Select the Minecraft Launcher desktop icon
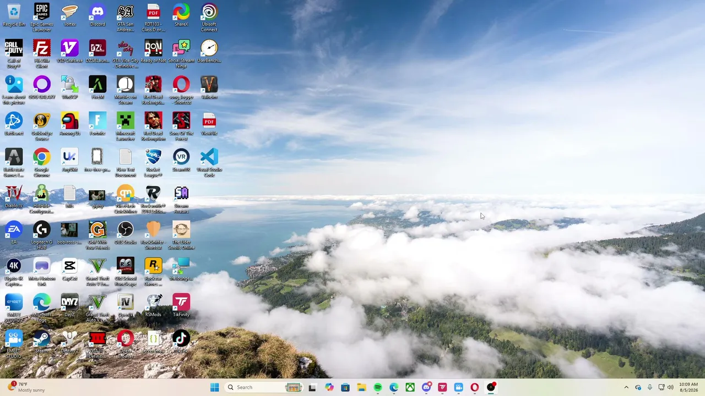Image resolution: width=705 pixels, height=396 pixels. 126,127
